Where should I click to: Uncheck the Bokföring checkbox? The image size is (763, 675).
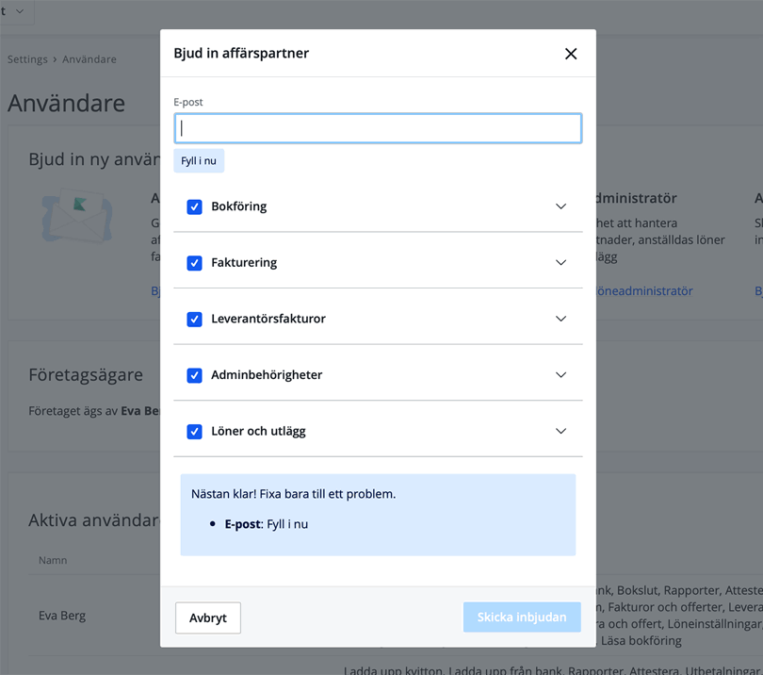(x=195, y=206)
